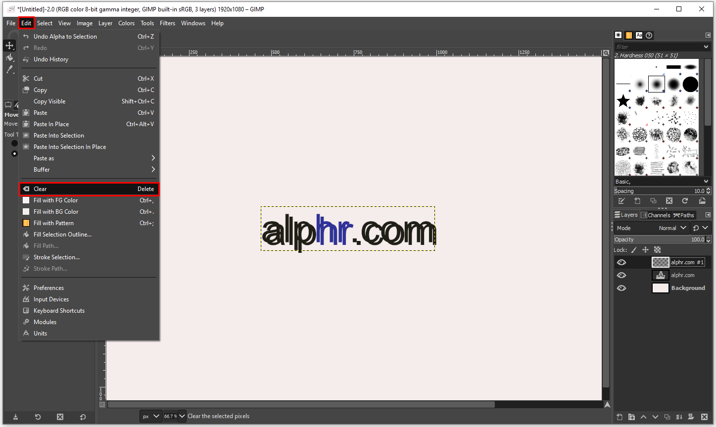This screenshot has width=716, height=427.
Task: Merge down the selected layer
Action: [x=679, y=417]
